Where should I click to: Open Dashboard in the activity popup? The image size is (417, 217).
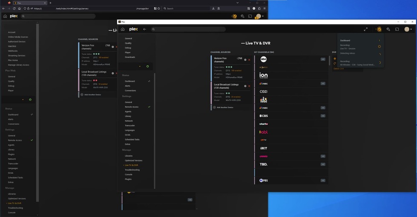pos(345,41)
